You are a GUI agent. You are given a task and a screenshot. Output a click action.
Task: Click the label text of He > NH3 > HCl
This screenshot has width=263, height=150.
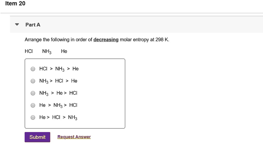(x=58, y=105)
